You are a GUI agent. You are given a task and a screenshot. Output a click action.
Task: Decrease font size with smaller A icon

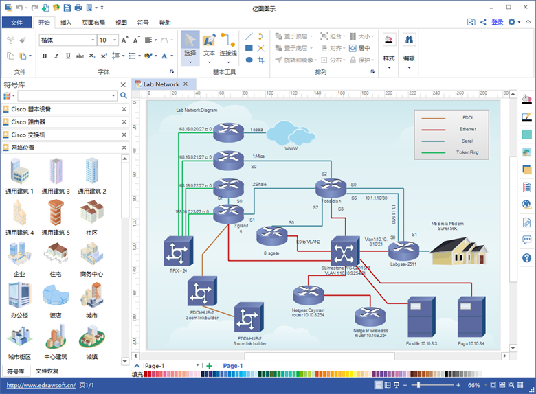tap(136, 40)
